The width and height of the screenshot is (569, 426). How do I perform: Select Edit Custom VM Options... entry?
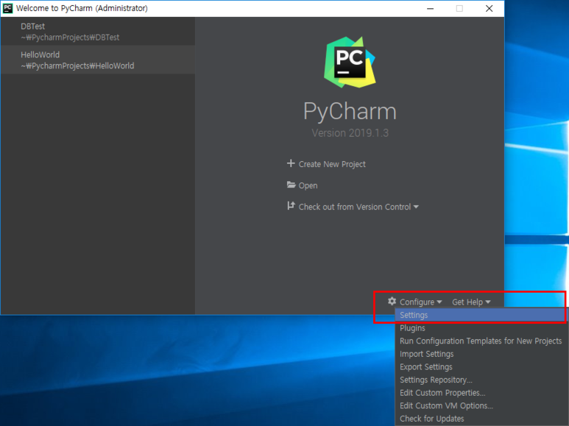coord(480,405)
